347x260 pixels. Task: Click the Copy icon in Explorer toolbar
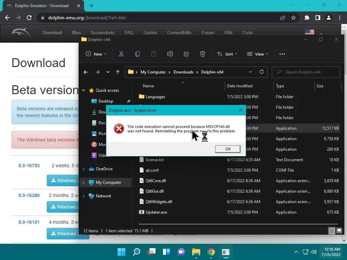pyautogui.click(x=138, y=54)
